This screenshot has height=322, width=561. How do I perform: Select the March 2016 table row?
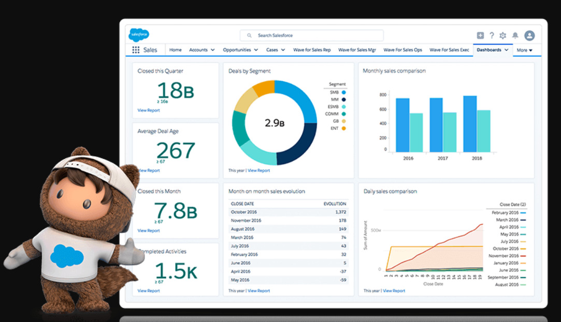289,238
